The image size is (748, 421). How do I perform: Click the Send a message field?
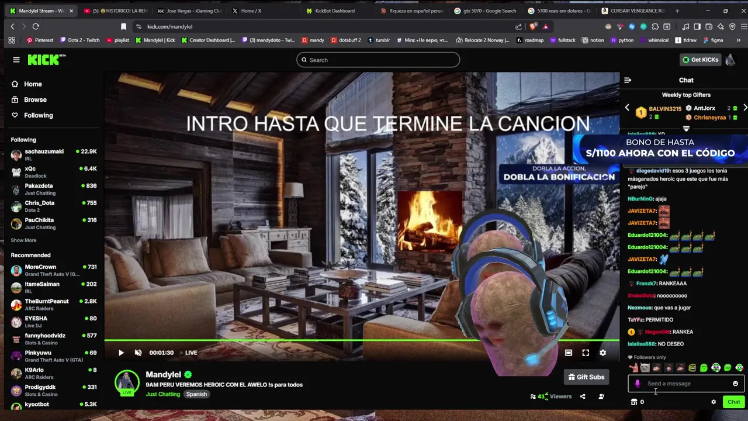click(x=685, y=384)
